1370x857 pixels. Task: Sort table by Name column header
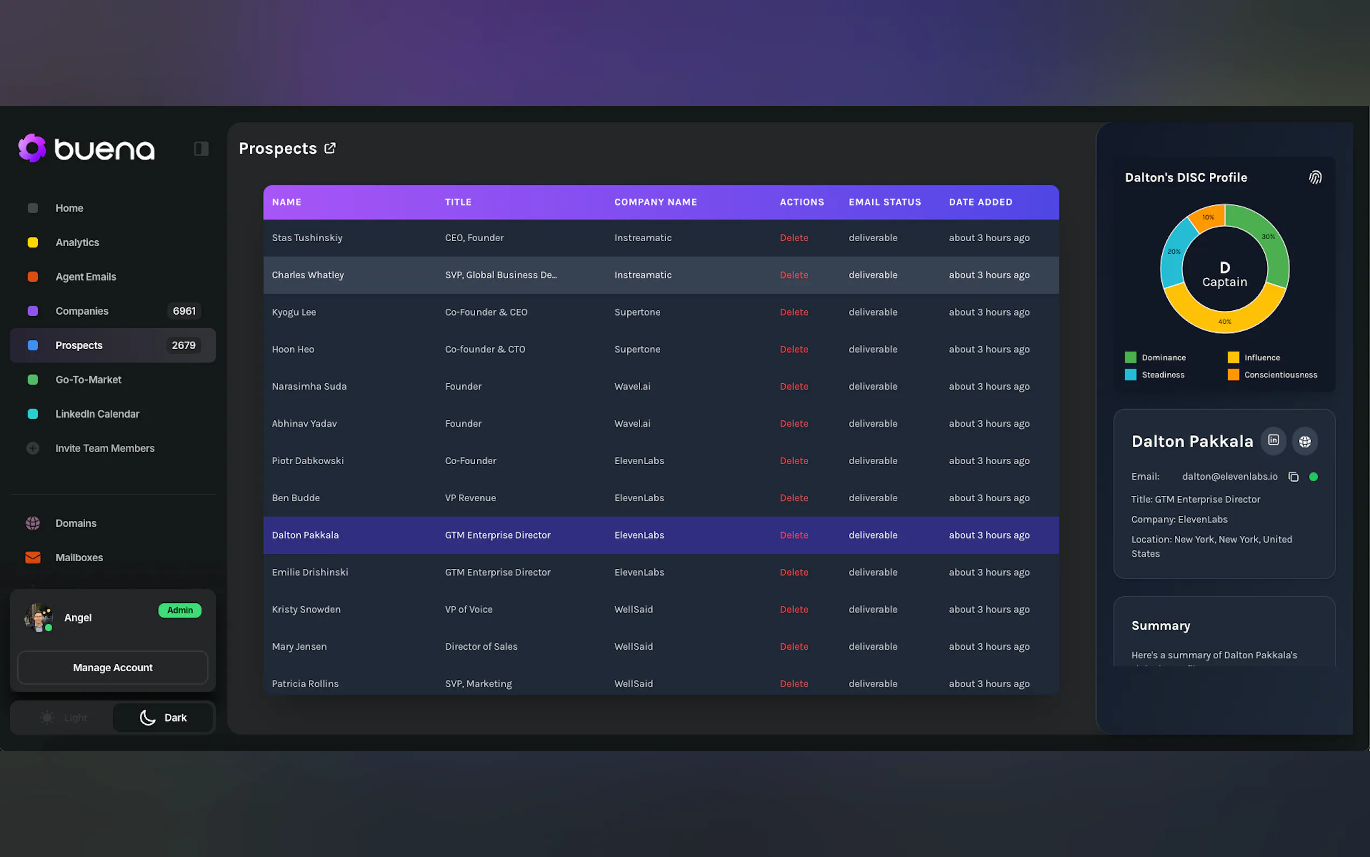coord(286,202)
